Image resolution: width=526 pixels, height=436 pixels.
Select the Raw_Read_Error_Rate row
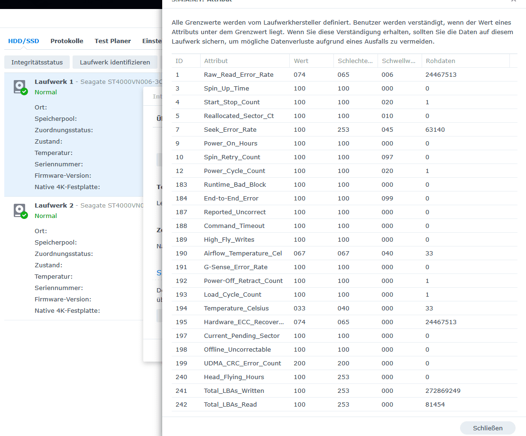point(344,74)
